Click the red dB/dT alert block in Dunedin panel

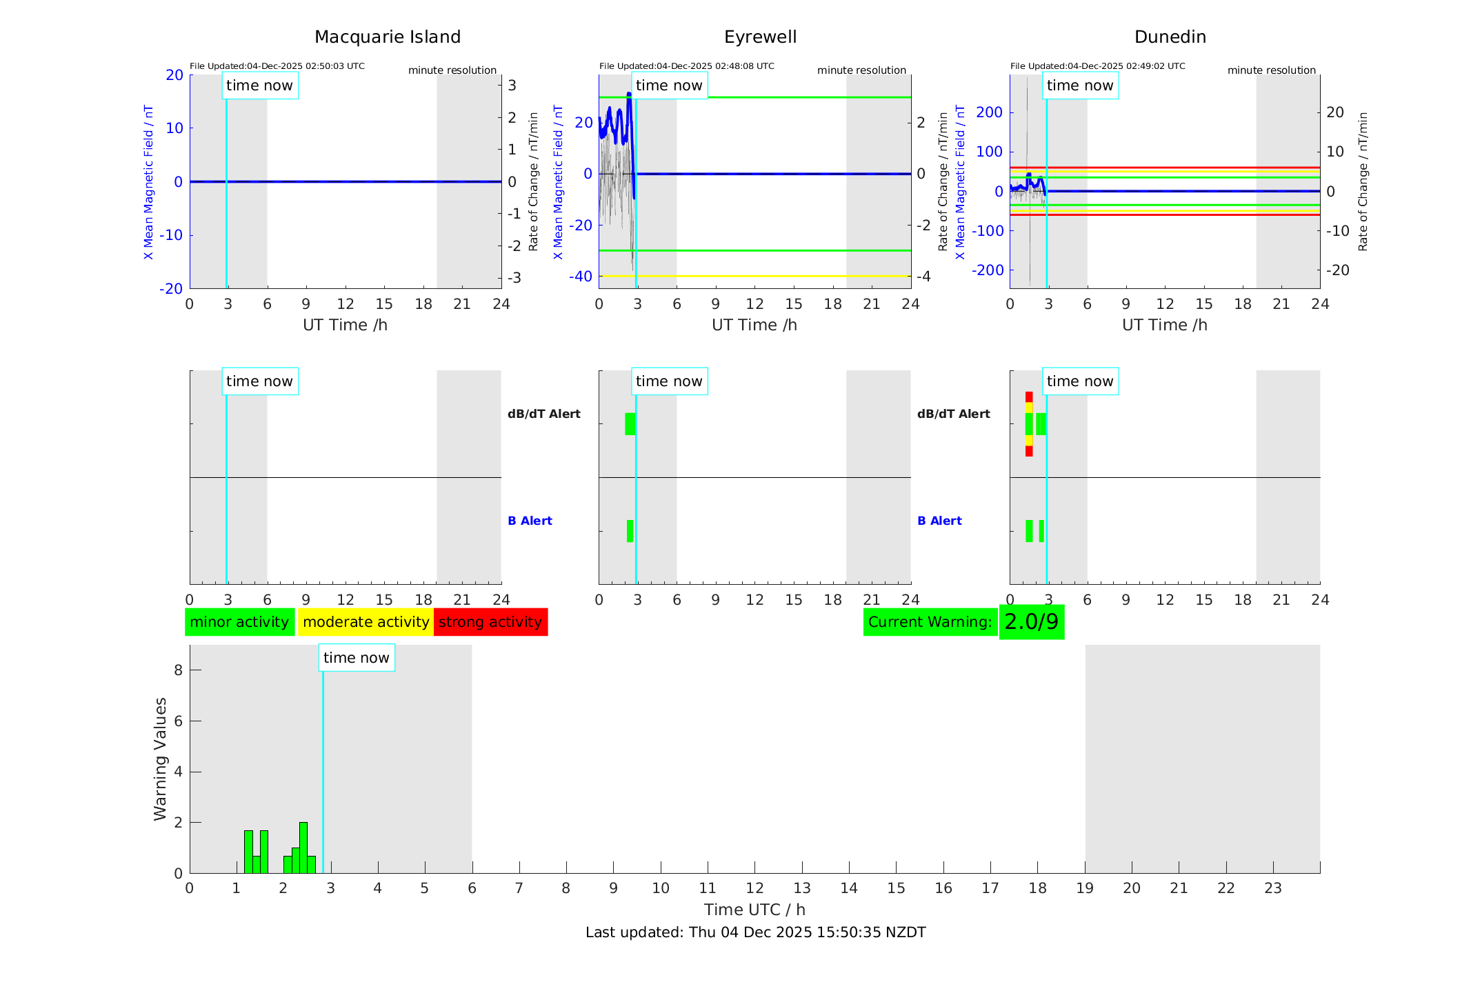click(1029, 397)
